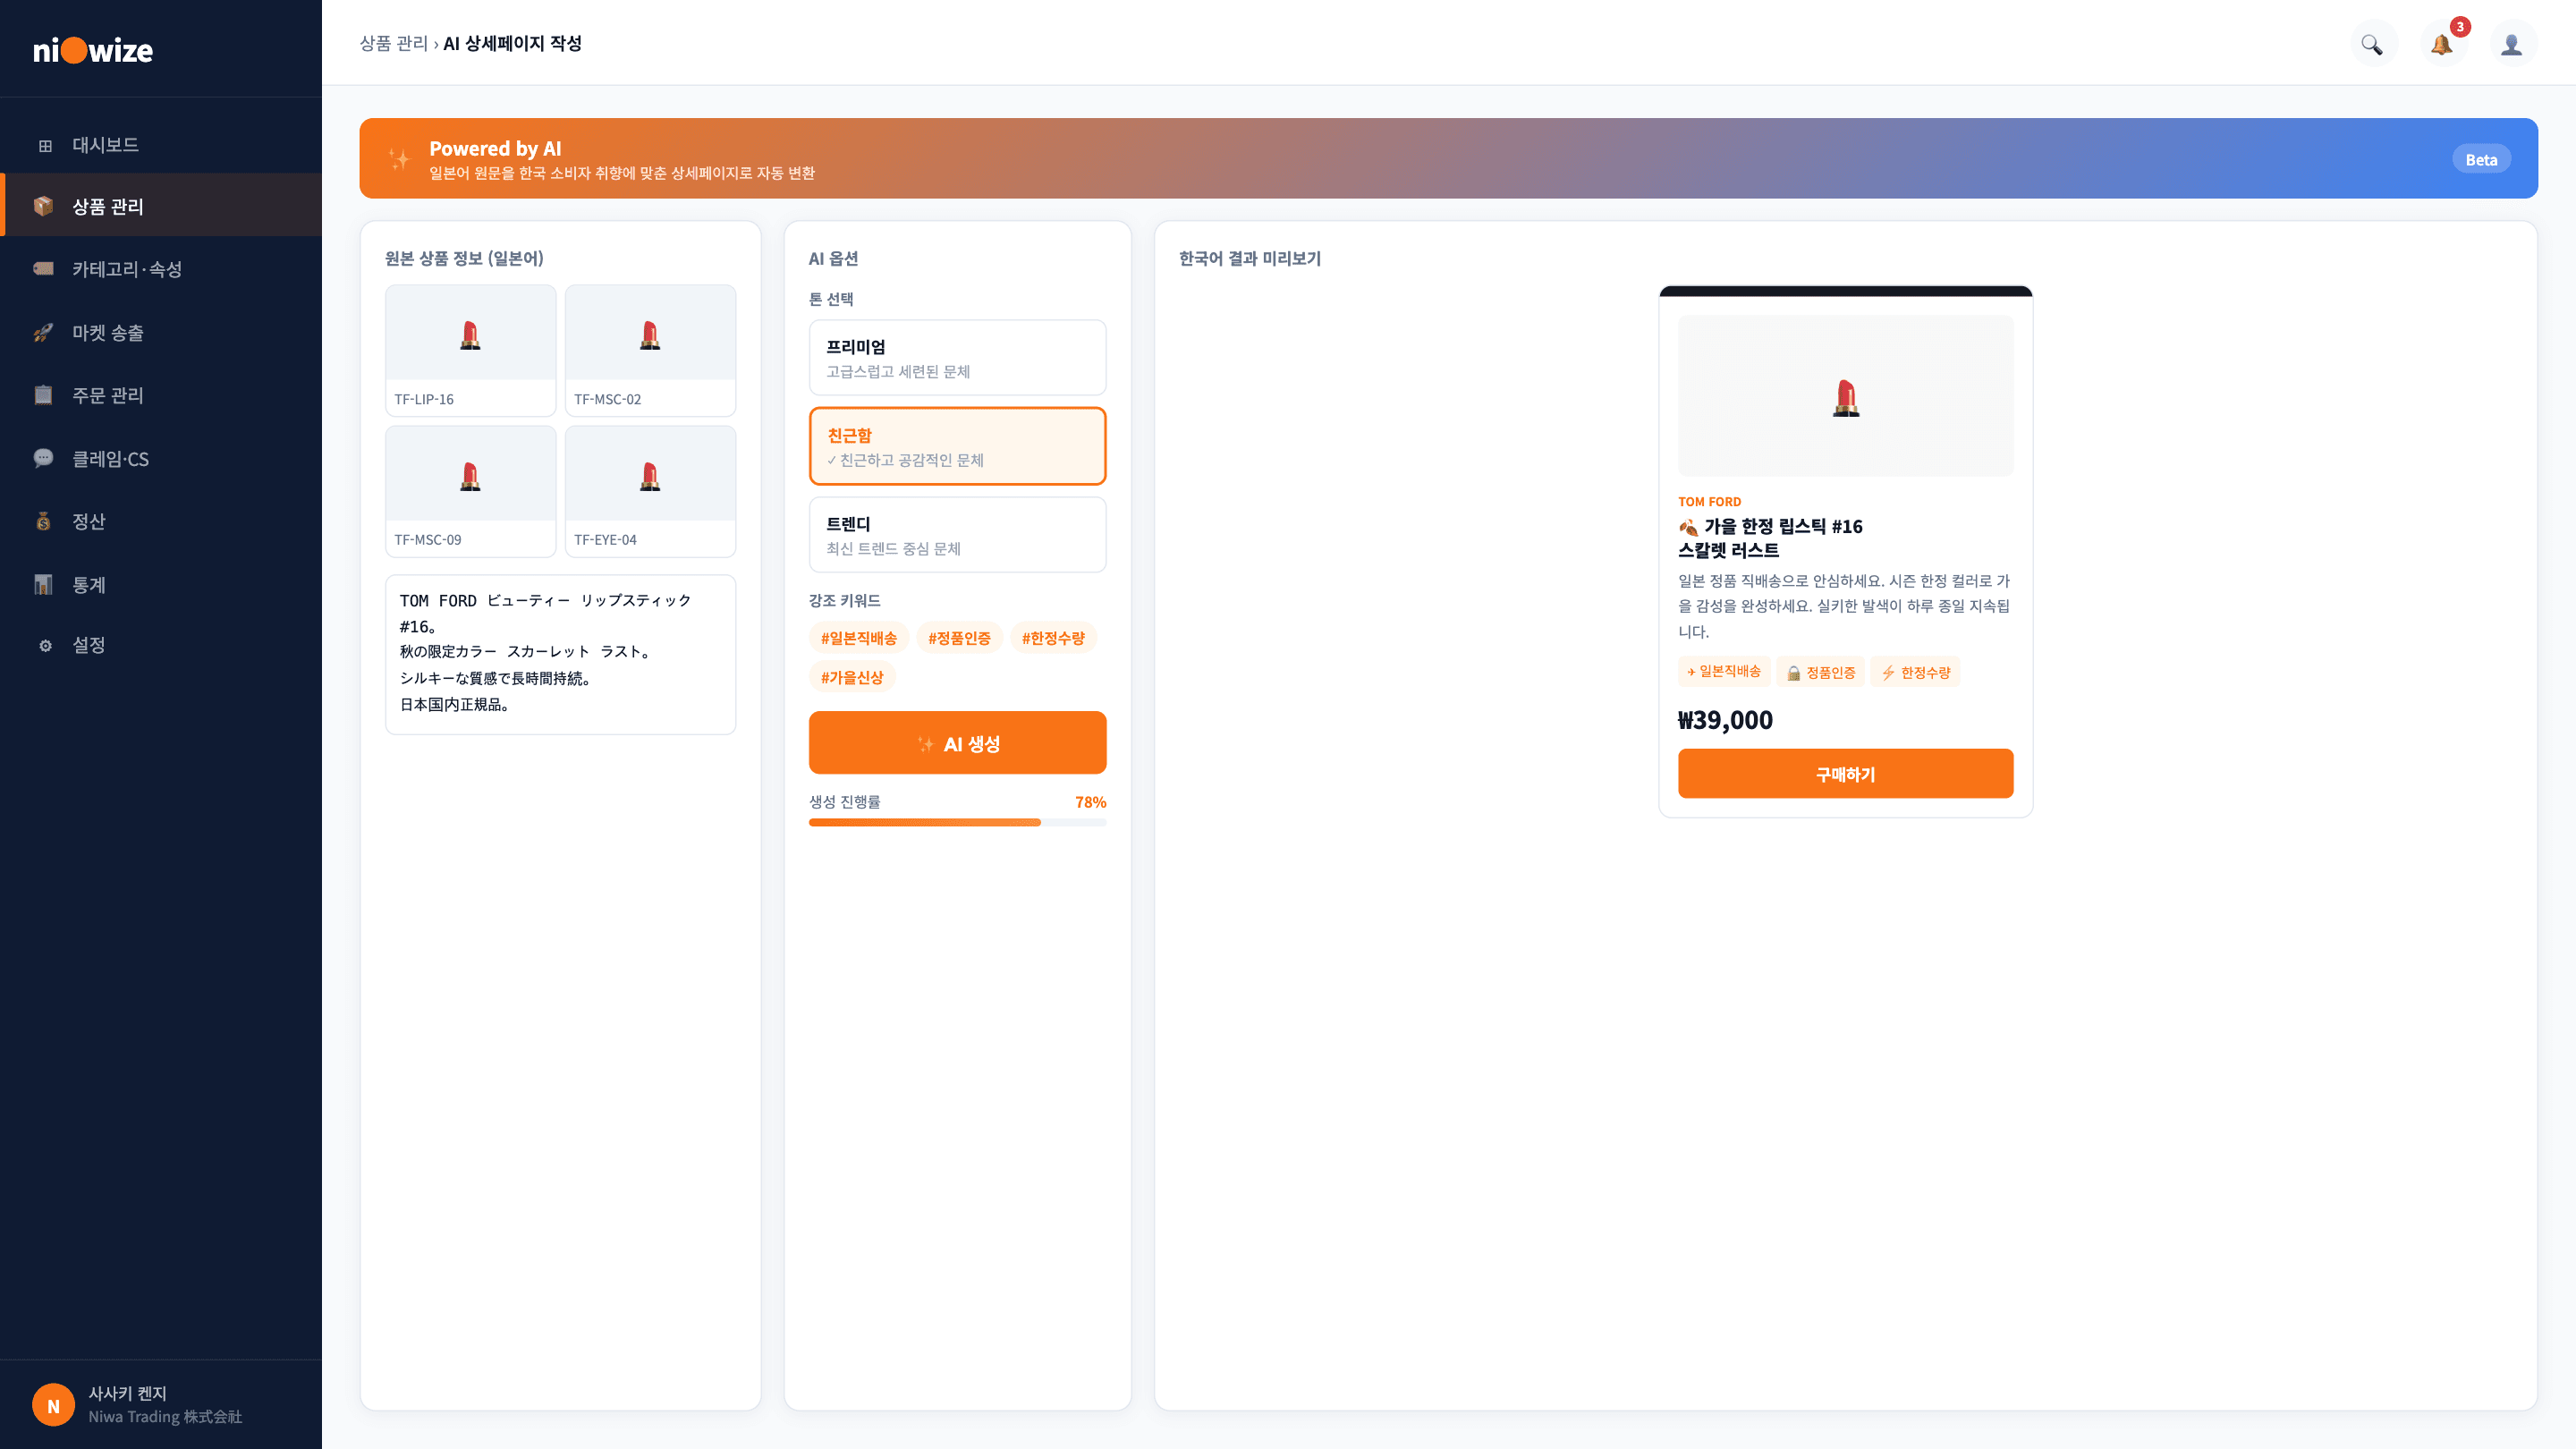Image resolution: width=2576 pixels, height=1449 pixels.
Task: Click the Beta badge on banner
Action: click(x=2481, y=159)
